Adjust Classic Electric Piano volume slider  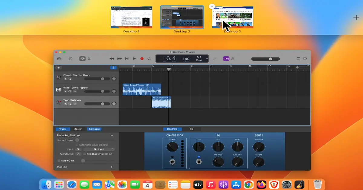(97, 79)
